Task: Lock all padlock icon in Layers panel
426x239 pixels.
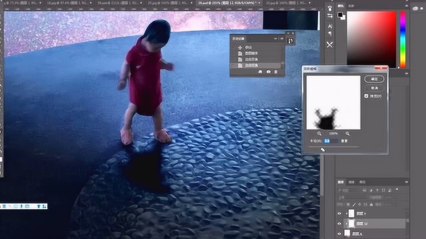Action: (372, 205)
